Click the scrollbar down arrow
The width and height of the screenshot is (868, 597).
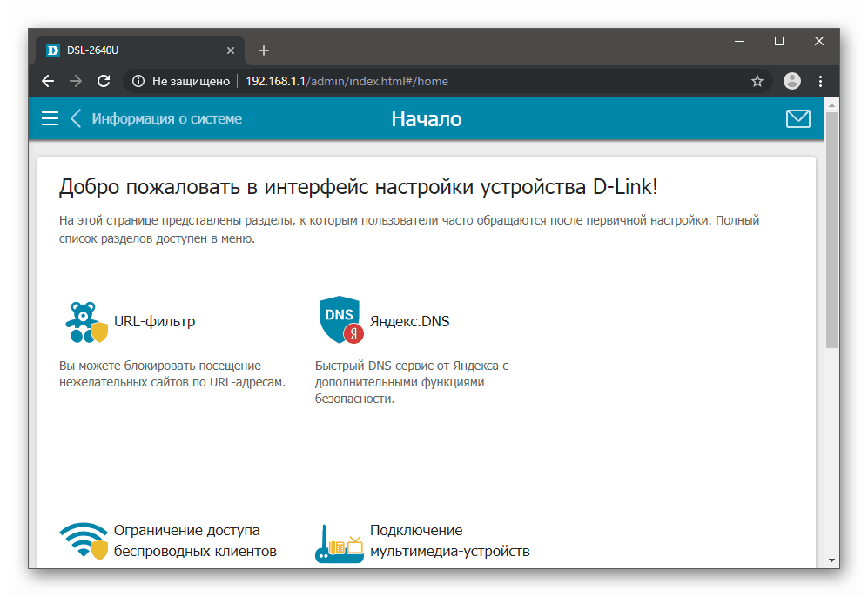(831, 560)
